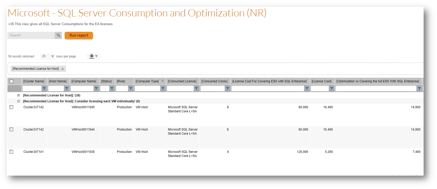Image resolution: width=437 pixels, height=189 pixels.
Task: Sort by the Host Name column header
Action: click(x=58, y=81)
